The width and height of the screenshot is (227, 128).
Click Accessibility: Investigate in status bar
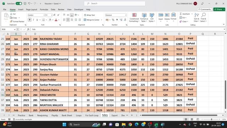click(22, 119)
